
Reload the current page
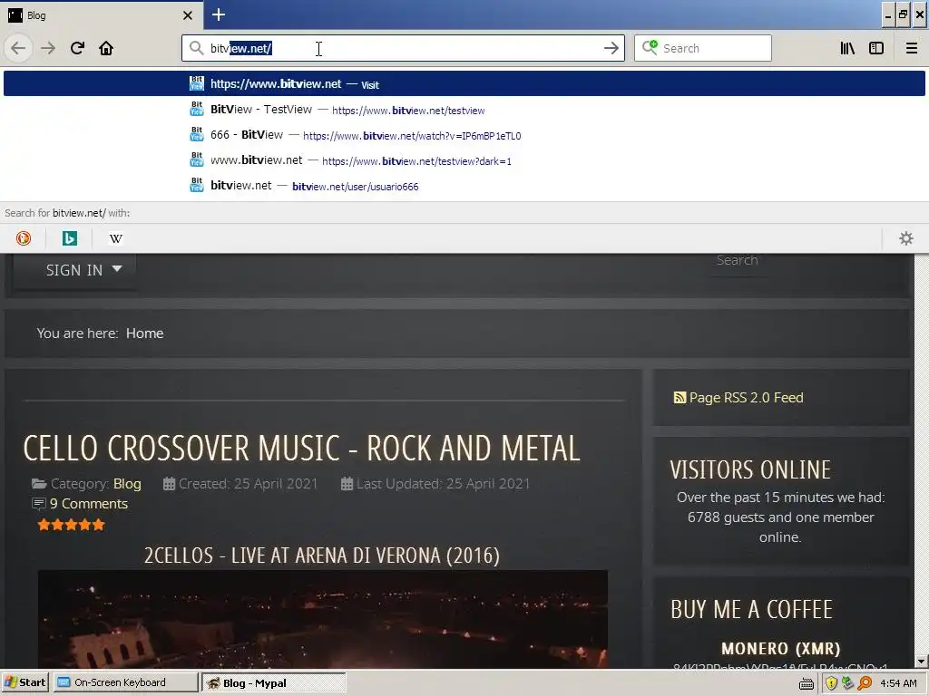[77, 48]
